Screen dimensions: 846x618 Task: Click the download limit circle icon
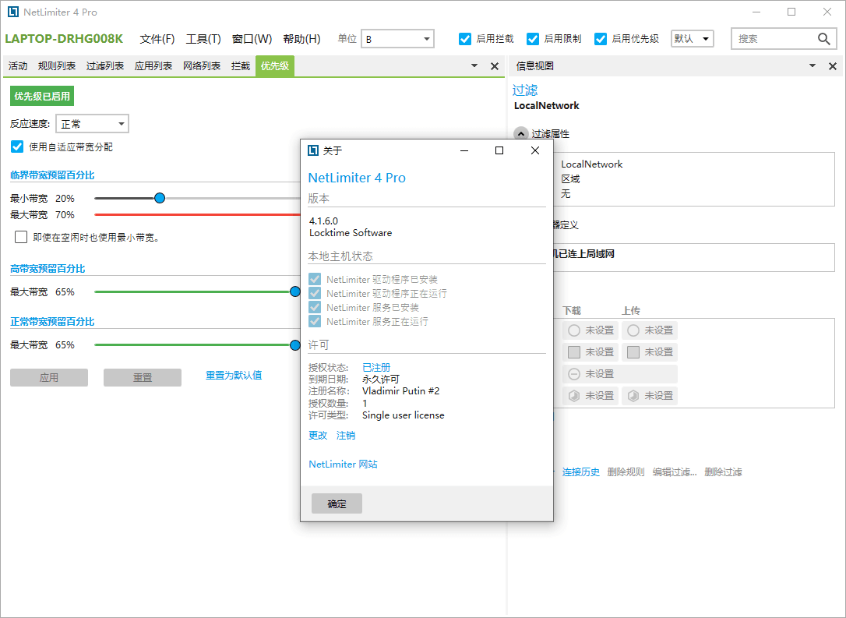point(574,330)
